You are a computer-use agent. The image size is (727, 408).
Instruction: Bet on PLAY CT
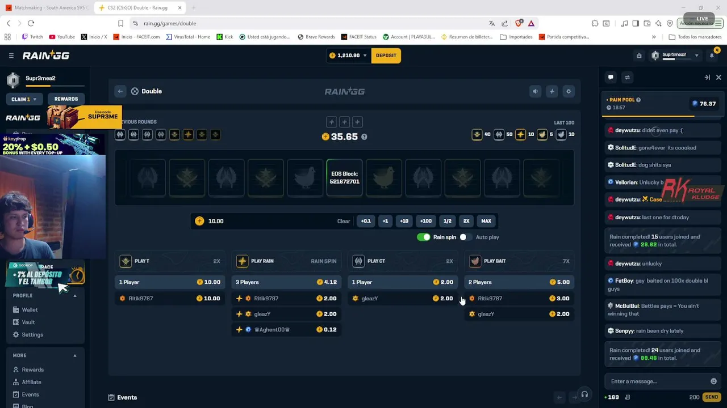point(403,261)
